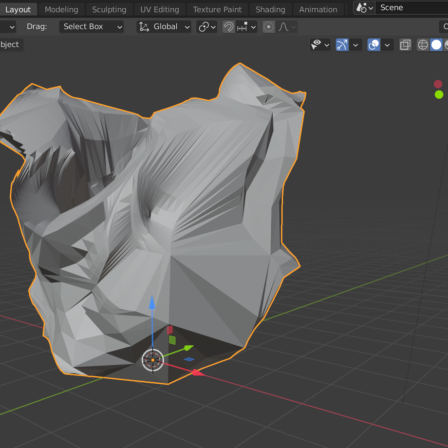Click the white circle at the move gizmo center

153,360
